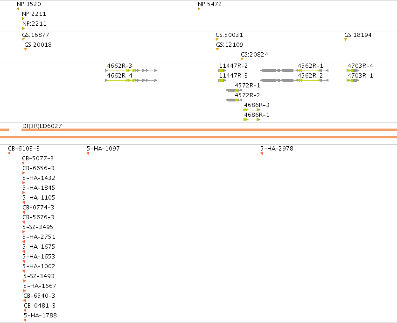Select the Df(3R)ED6027 deficiency bar
Viewport: 397px width, 323px height.
pyautogui.click(x=209, y=129)
